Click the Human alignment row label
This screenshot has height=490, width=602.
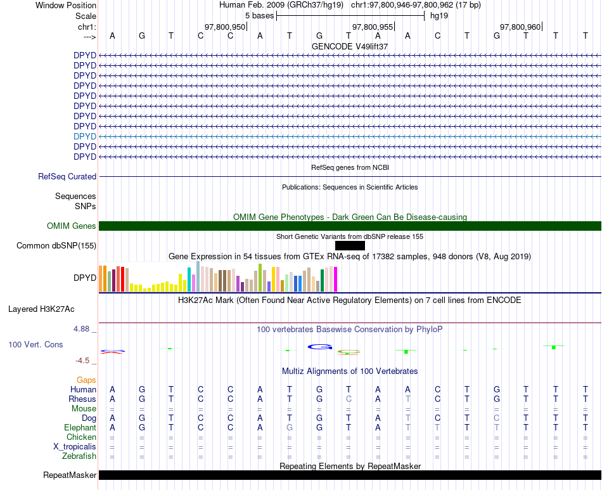(x=83, y=389)
